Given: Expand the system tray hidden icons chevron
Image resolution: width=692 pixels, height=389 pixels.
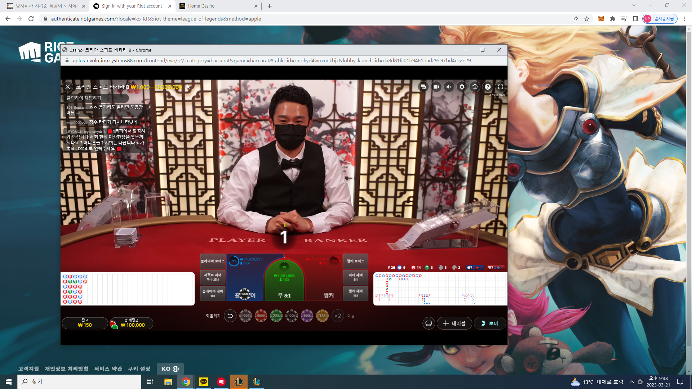Looking at the screenshot, I should [632, 382].
